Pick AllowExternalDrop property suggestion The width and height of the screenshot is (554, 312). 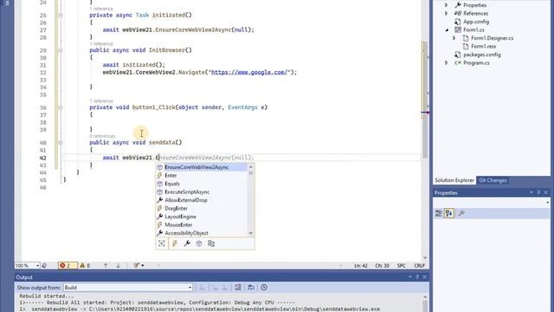click(x=202, y=200)
